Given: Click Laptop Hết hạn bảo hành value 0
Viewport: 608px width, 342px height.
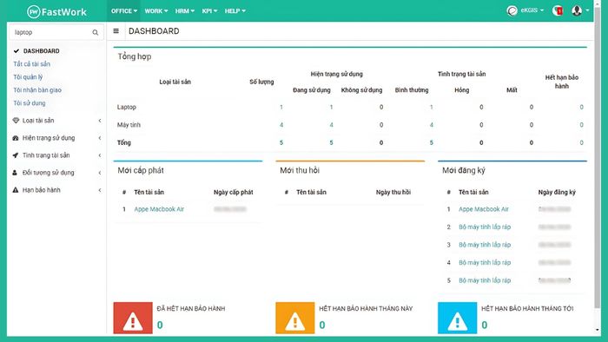Looking at the screenshot, I should [x=581, y=108].
